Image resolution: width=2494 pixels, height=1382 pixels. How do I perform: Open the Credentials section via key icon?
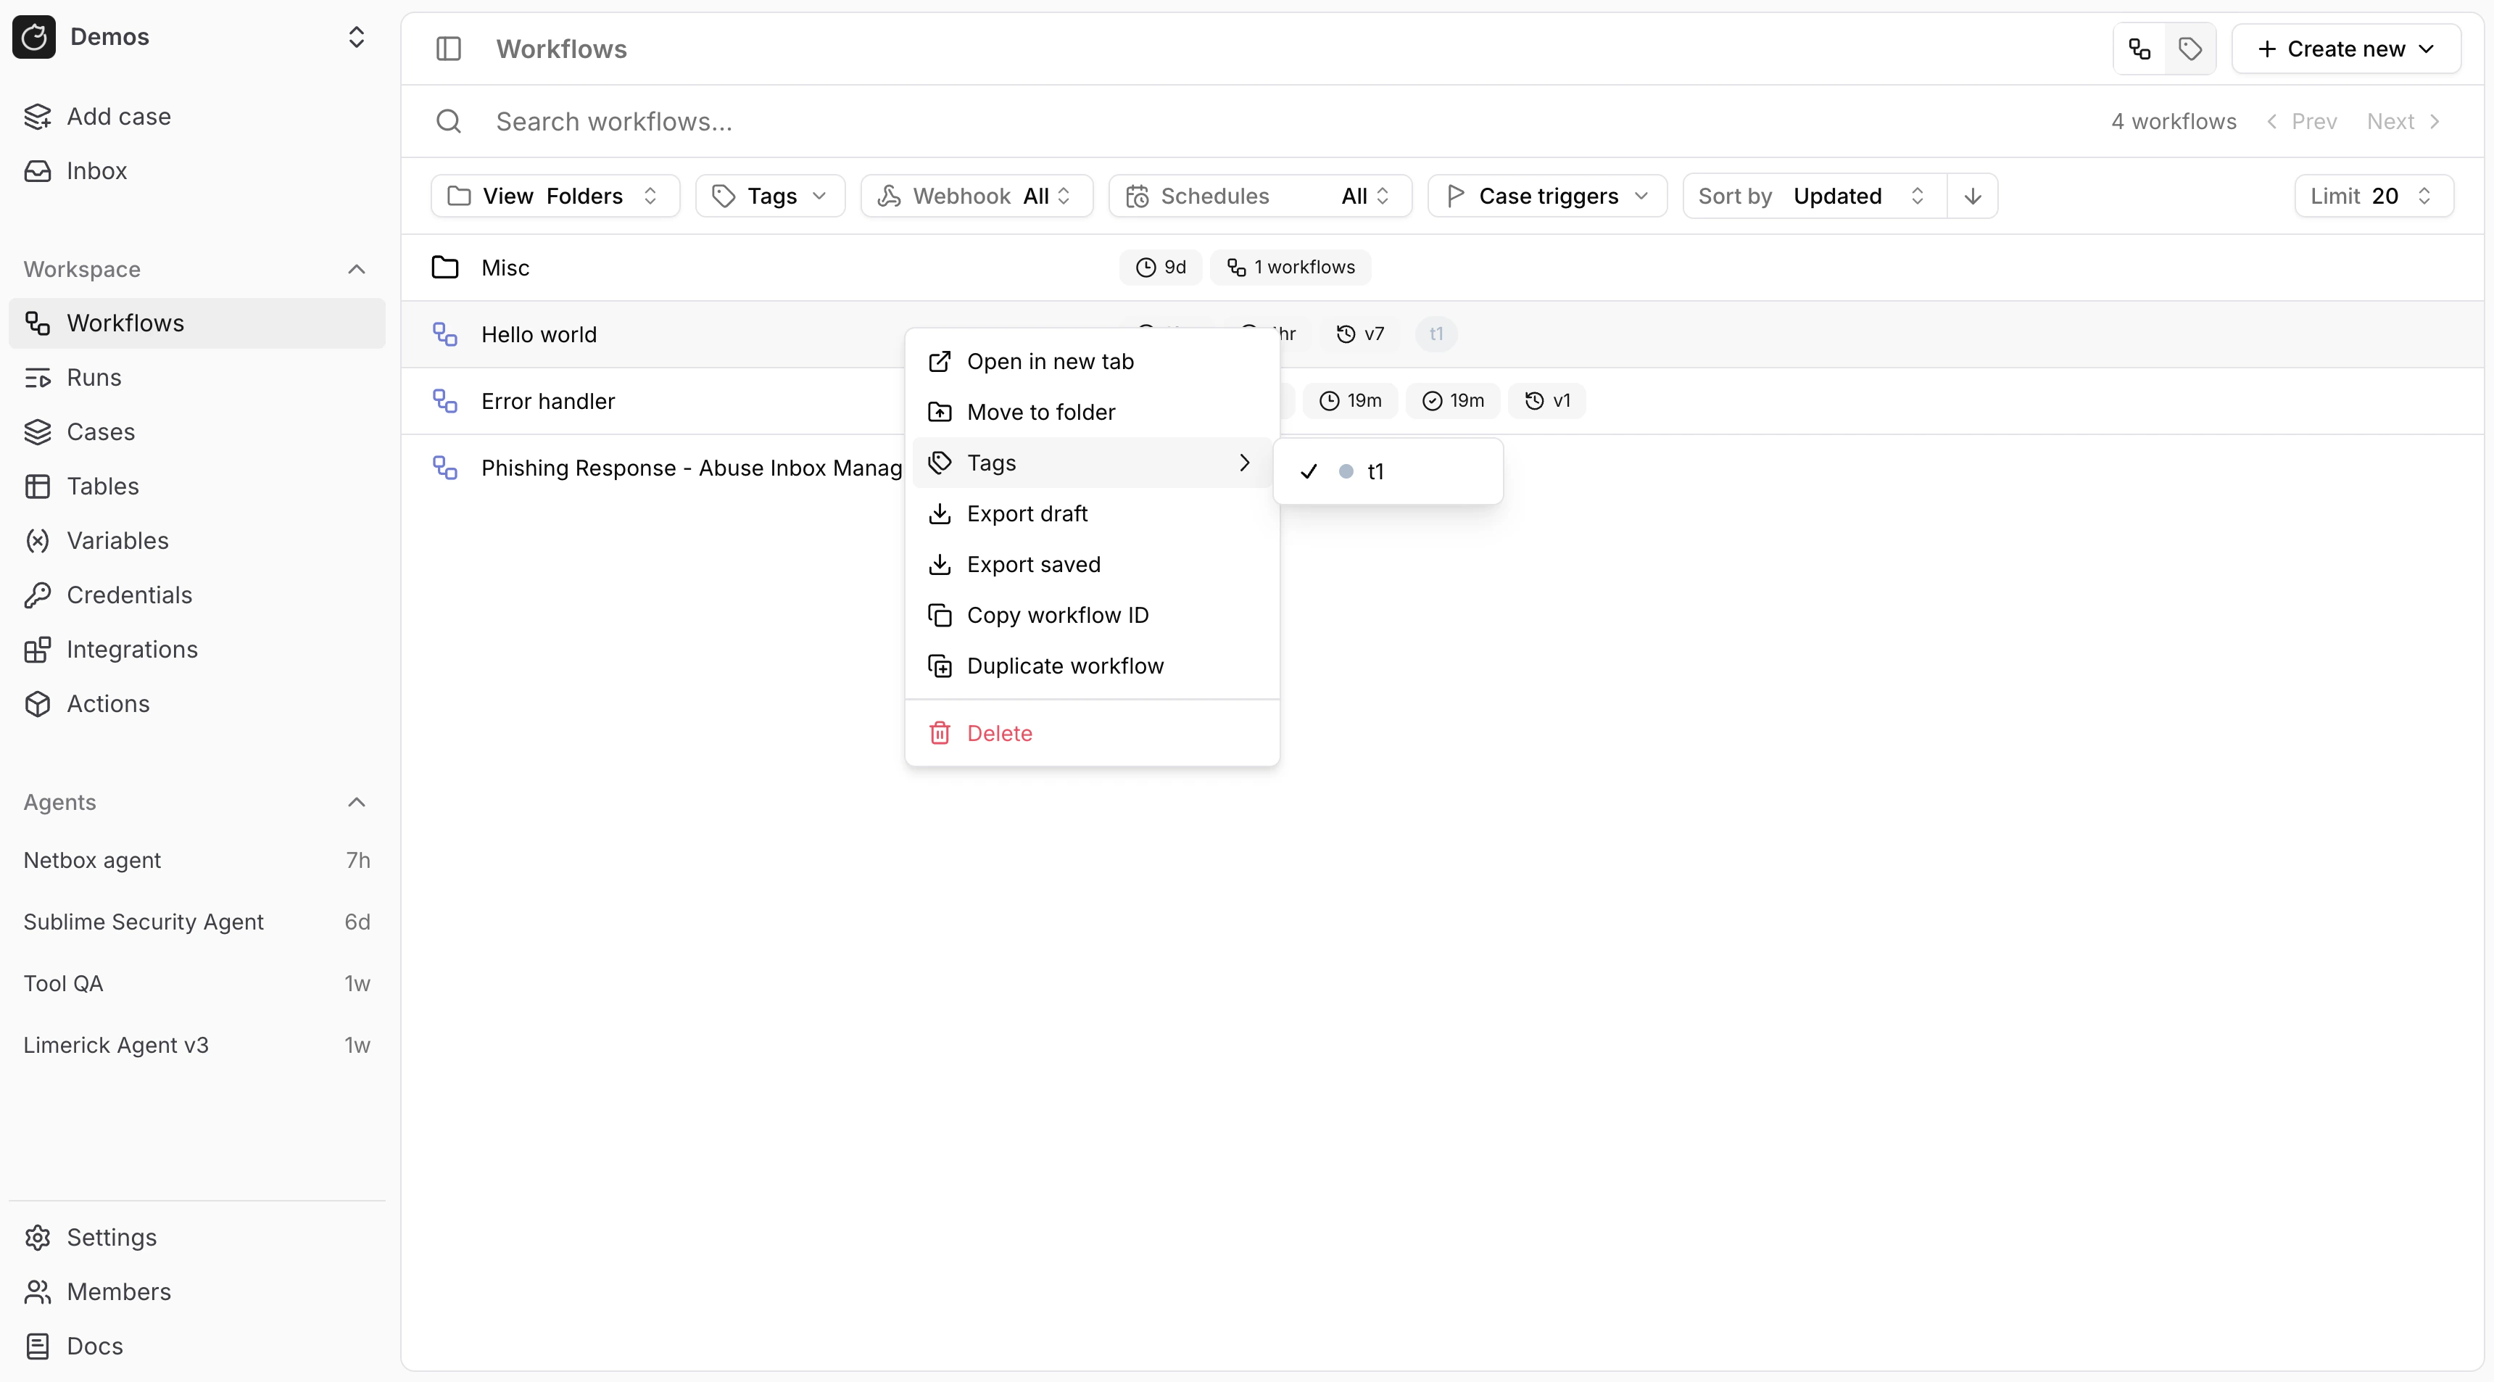coord(37,595)
